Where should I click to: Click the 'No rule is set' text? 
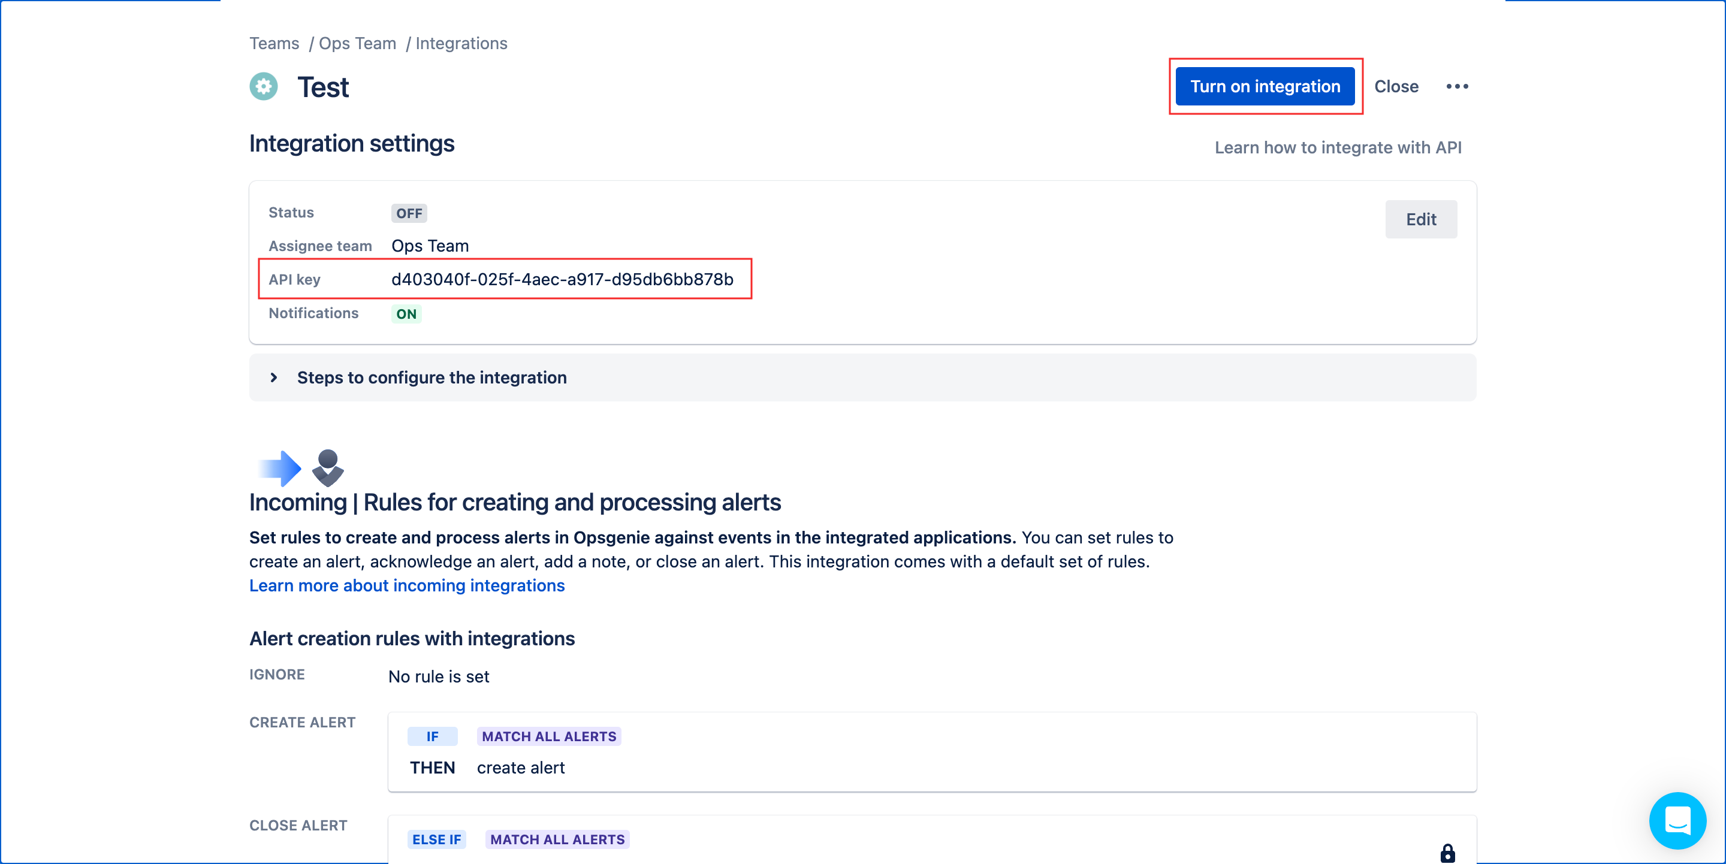439,676
